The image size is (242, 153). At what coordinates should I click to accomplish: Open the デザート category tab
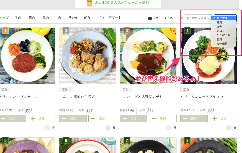click(115, 18)
